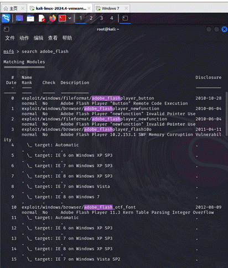
Task: Maximize the root@kali terminal window
Action: 216,29
